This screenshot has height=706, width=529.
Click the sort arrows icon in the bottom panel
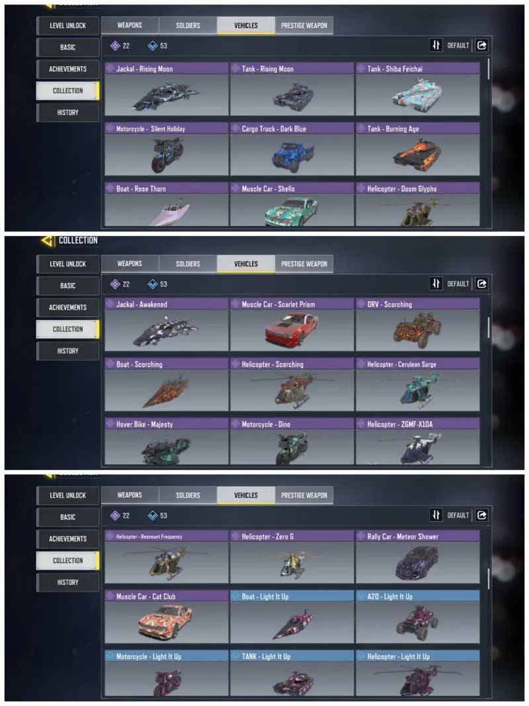click(436, 515)
